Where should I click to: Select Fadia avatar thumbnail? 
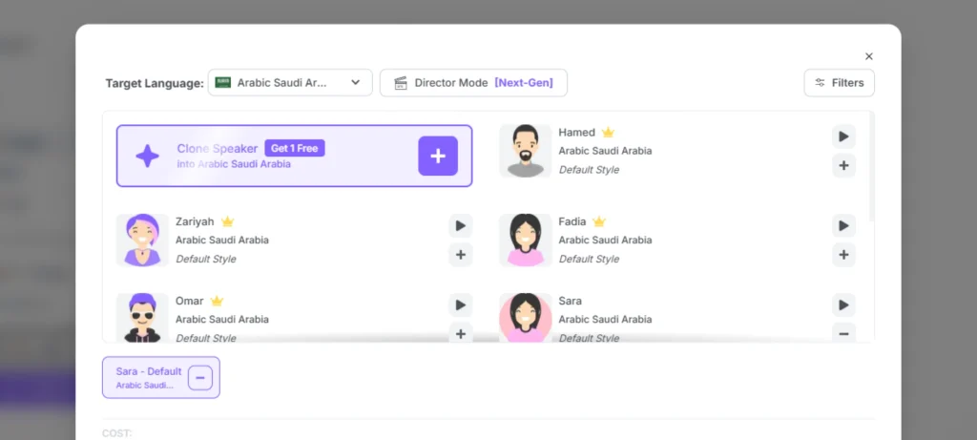tap(526, 240)
